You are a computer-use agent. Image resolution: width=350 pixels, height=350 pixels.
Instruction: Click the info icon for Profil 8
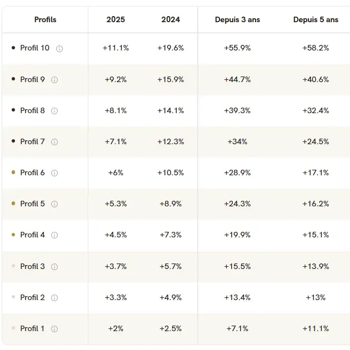tap(54, 110)
